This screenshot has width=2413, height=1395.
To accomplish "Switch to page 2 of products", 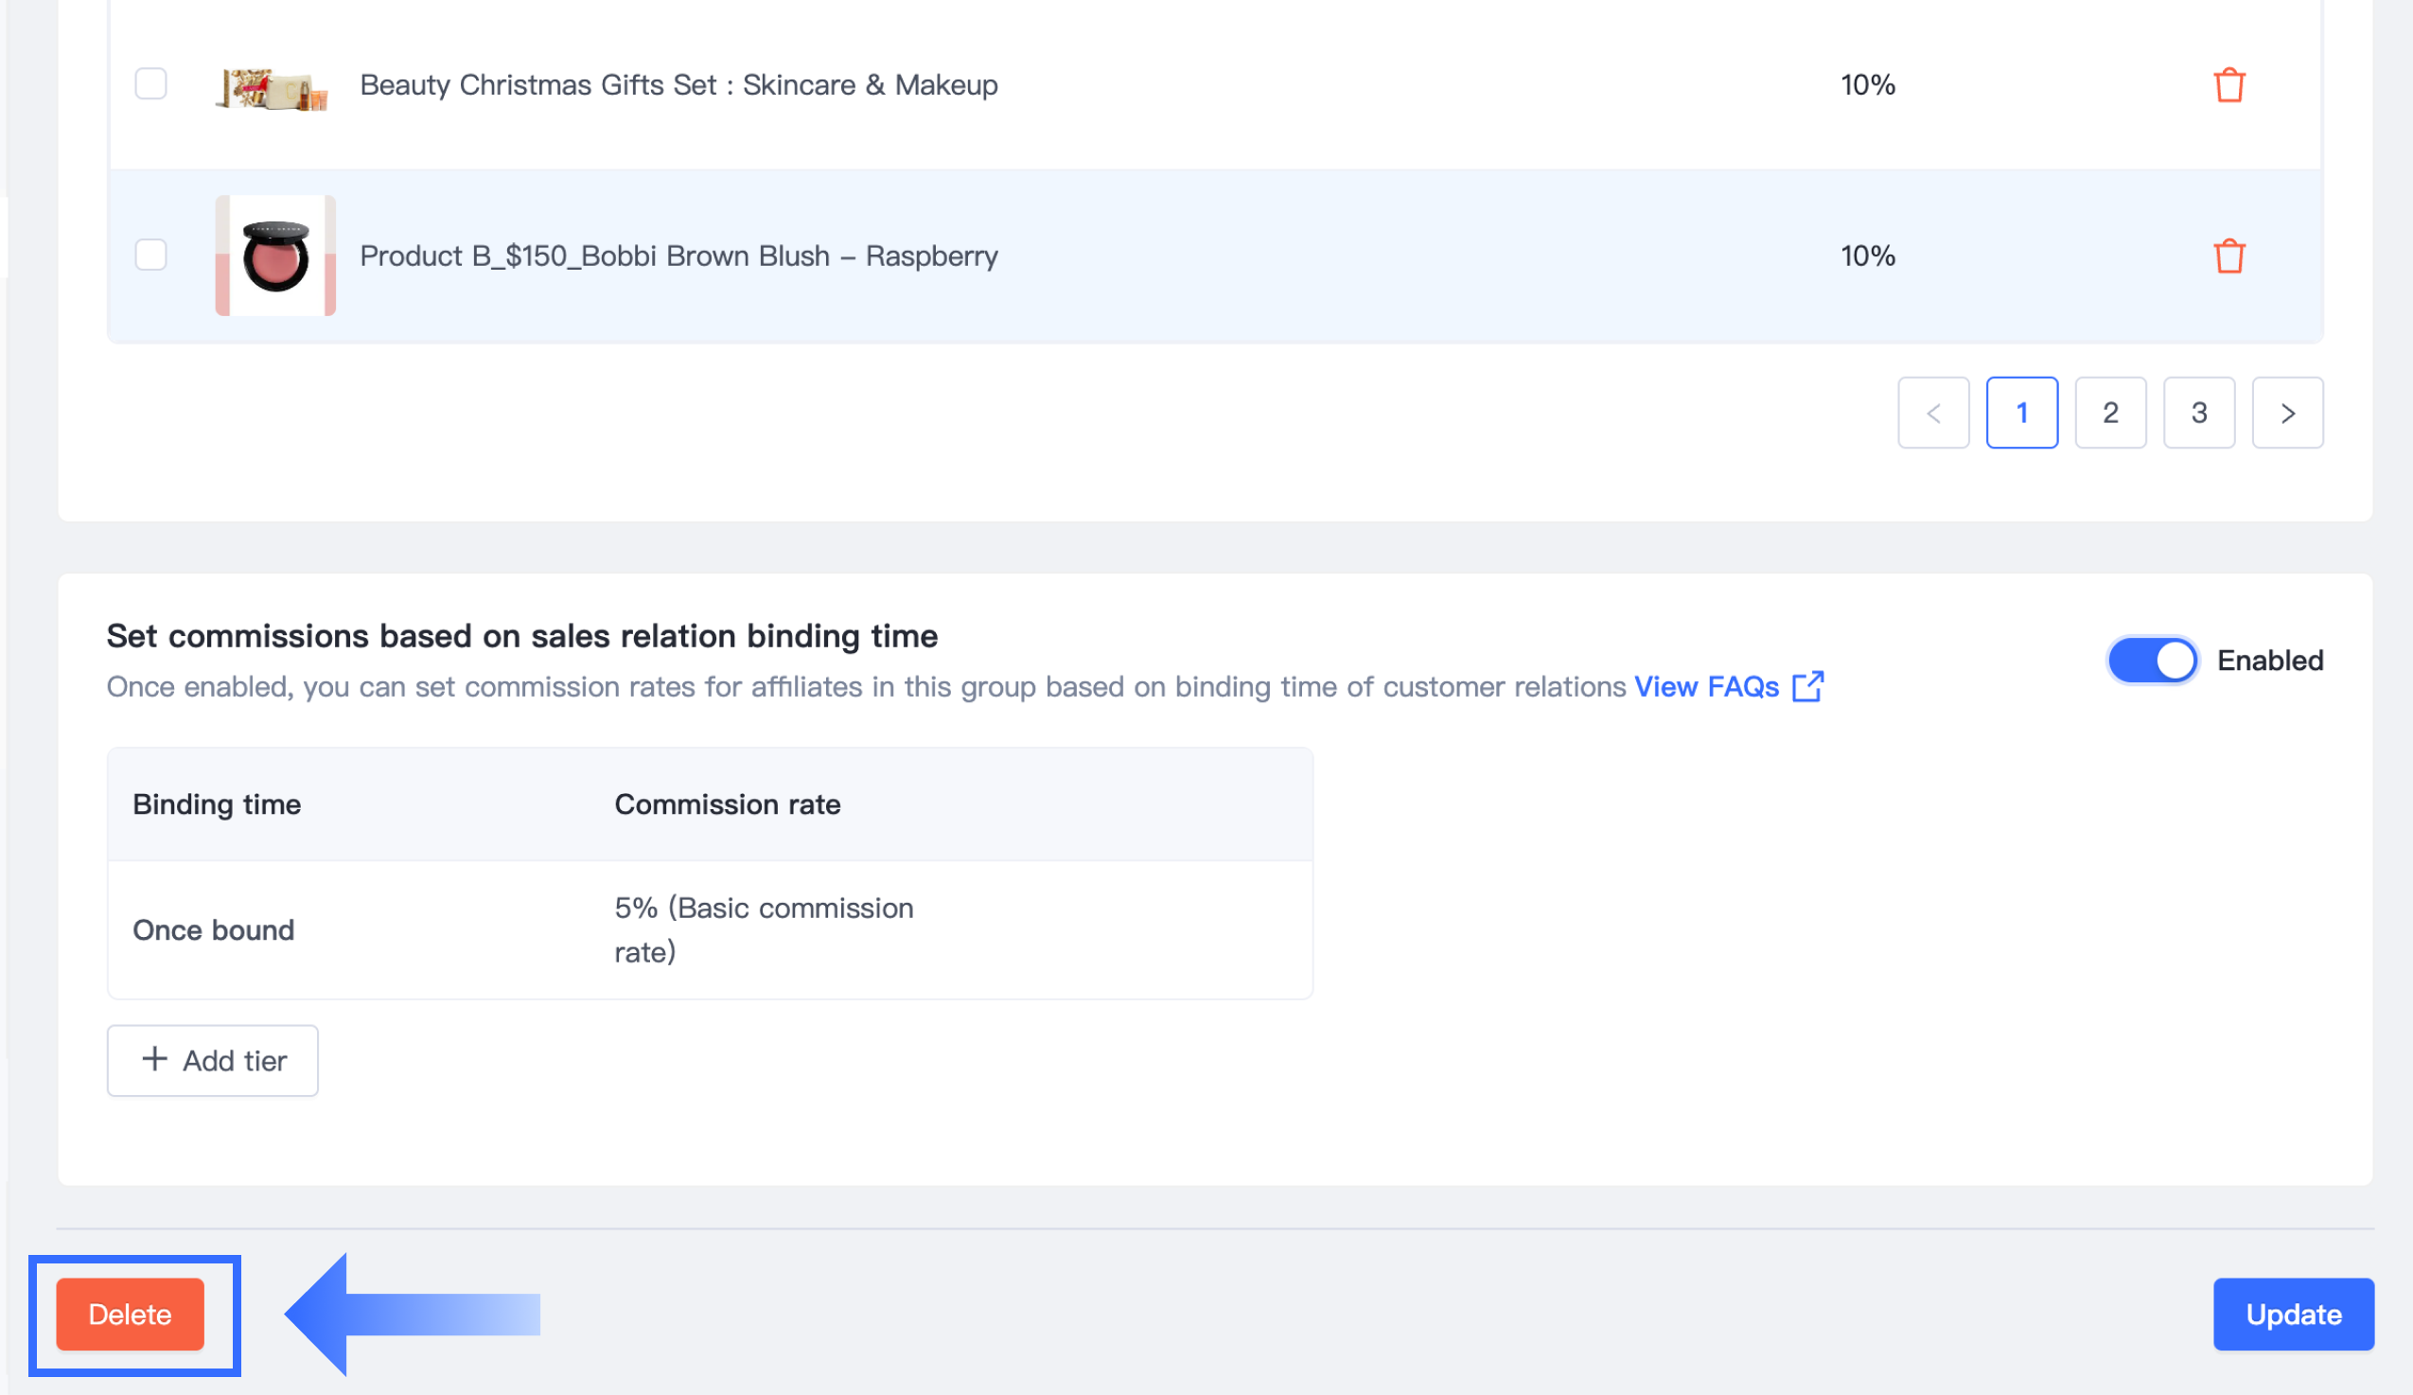I will [x=2109, y=413].
